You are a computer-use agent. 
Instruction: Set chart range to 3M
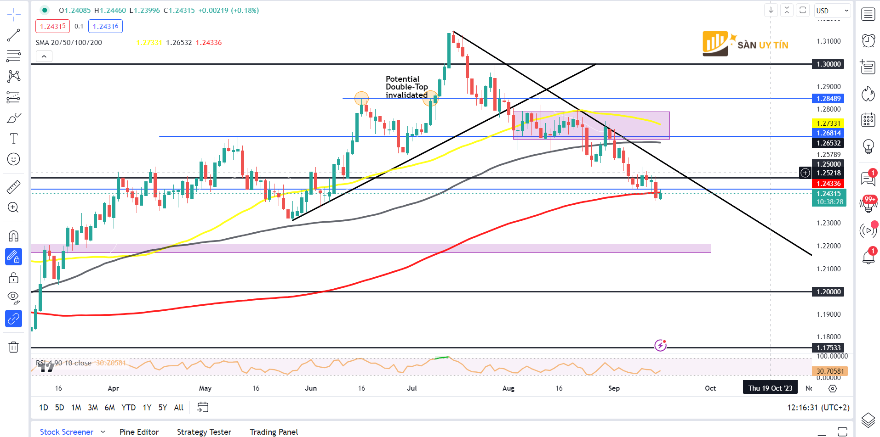[x=93, y=408]
